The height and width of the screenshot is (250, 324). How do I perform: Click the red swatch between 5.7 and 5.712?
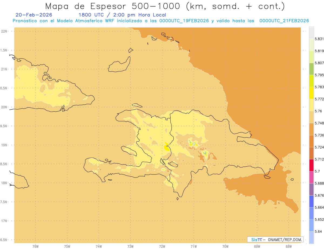311,165
